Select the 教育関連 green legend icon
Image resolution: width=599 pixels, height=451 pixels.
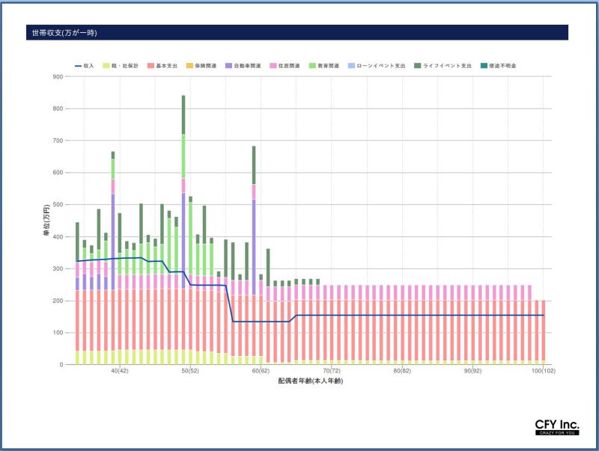pos(311,66)
